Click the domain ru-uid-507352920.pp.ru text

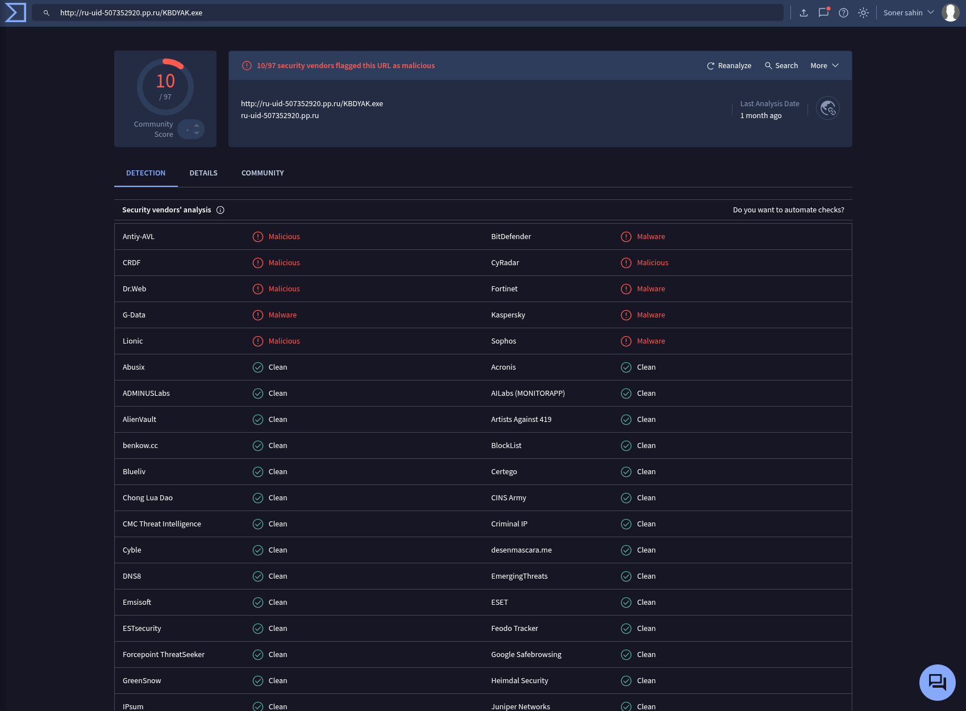click(280, 115)
